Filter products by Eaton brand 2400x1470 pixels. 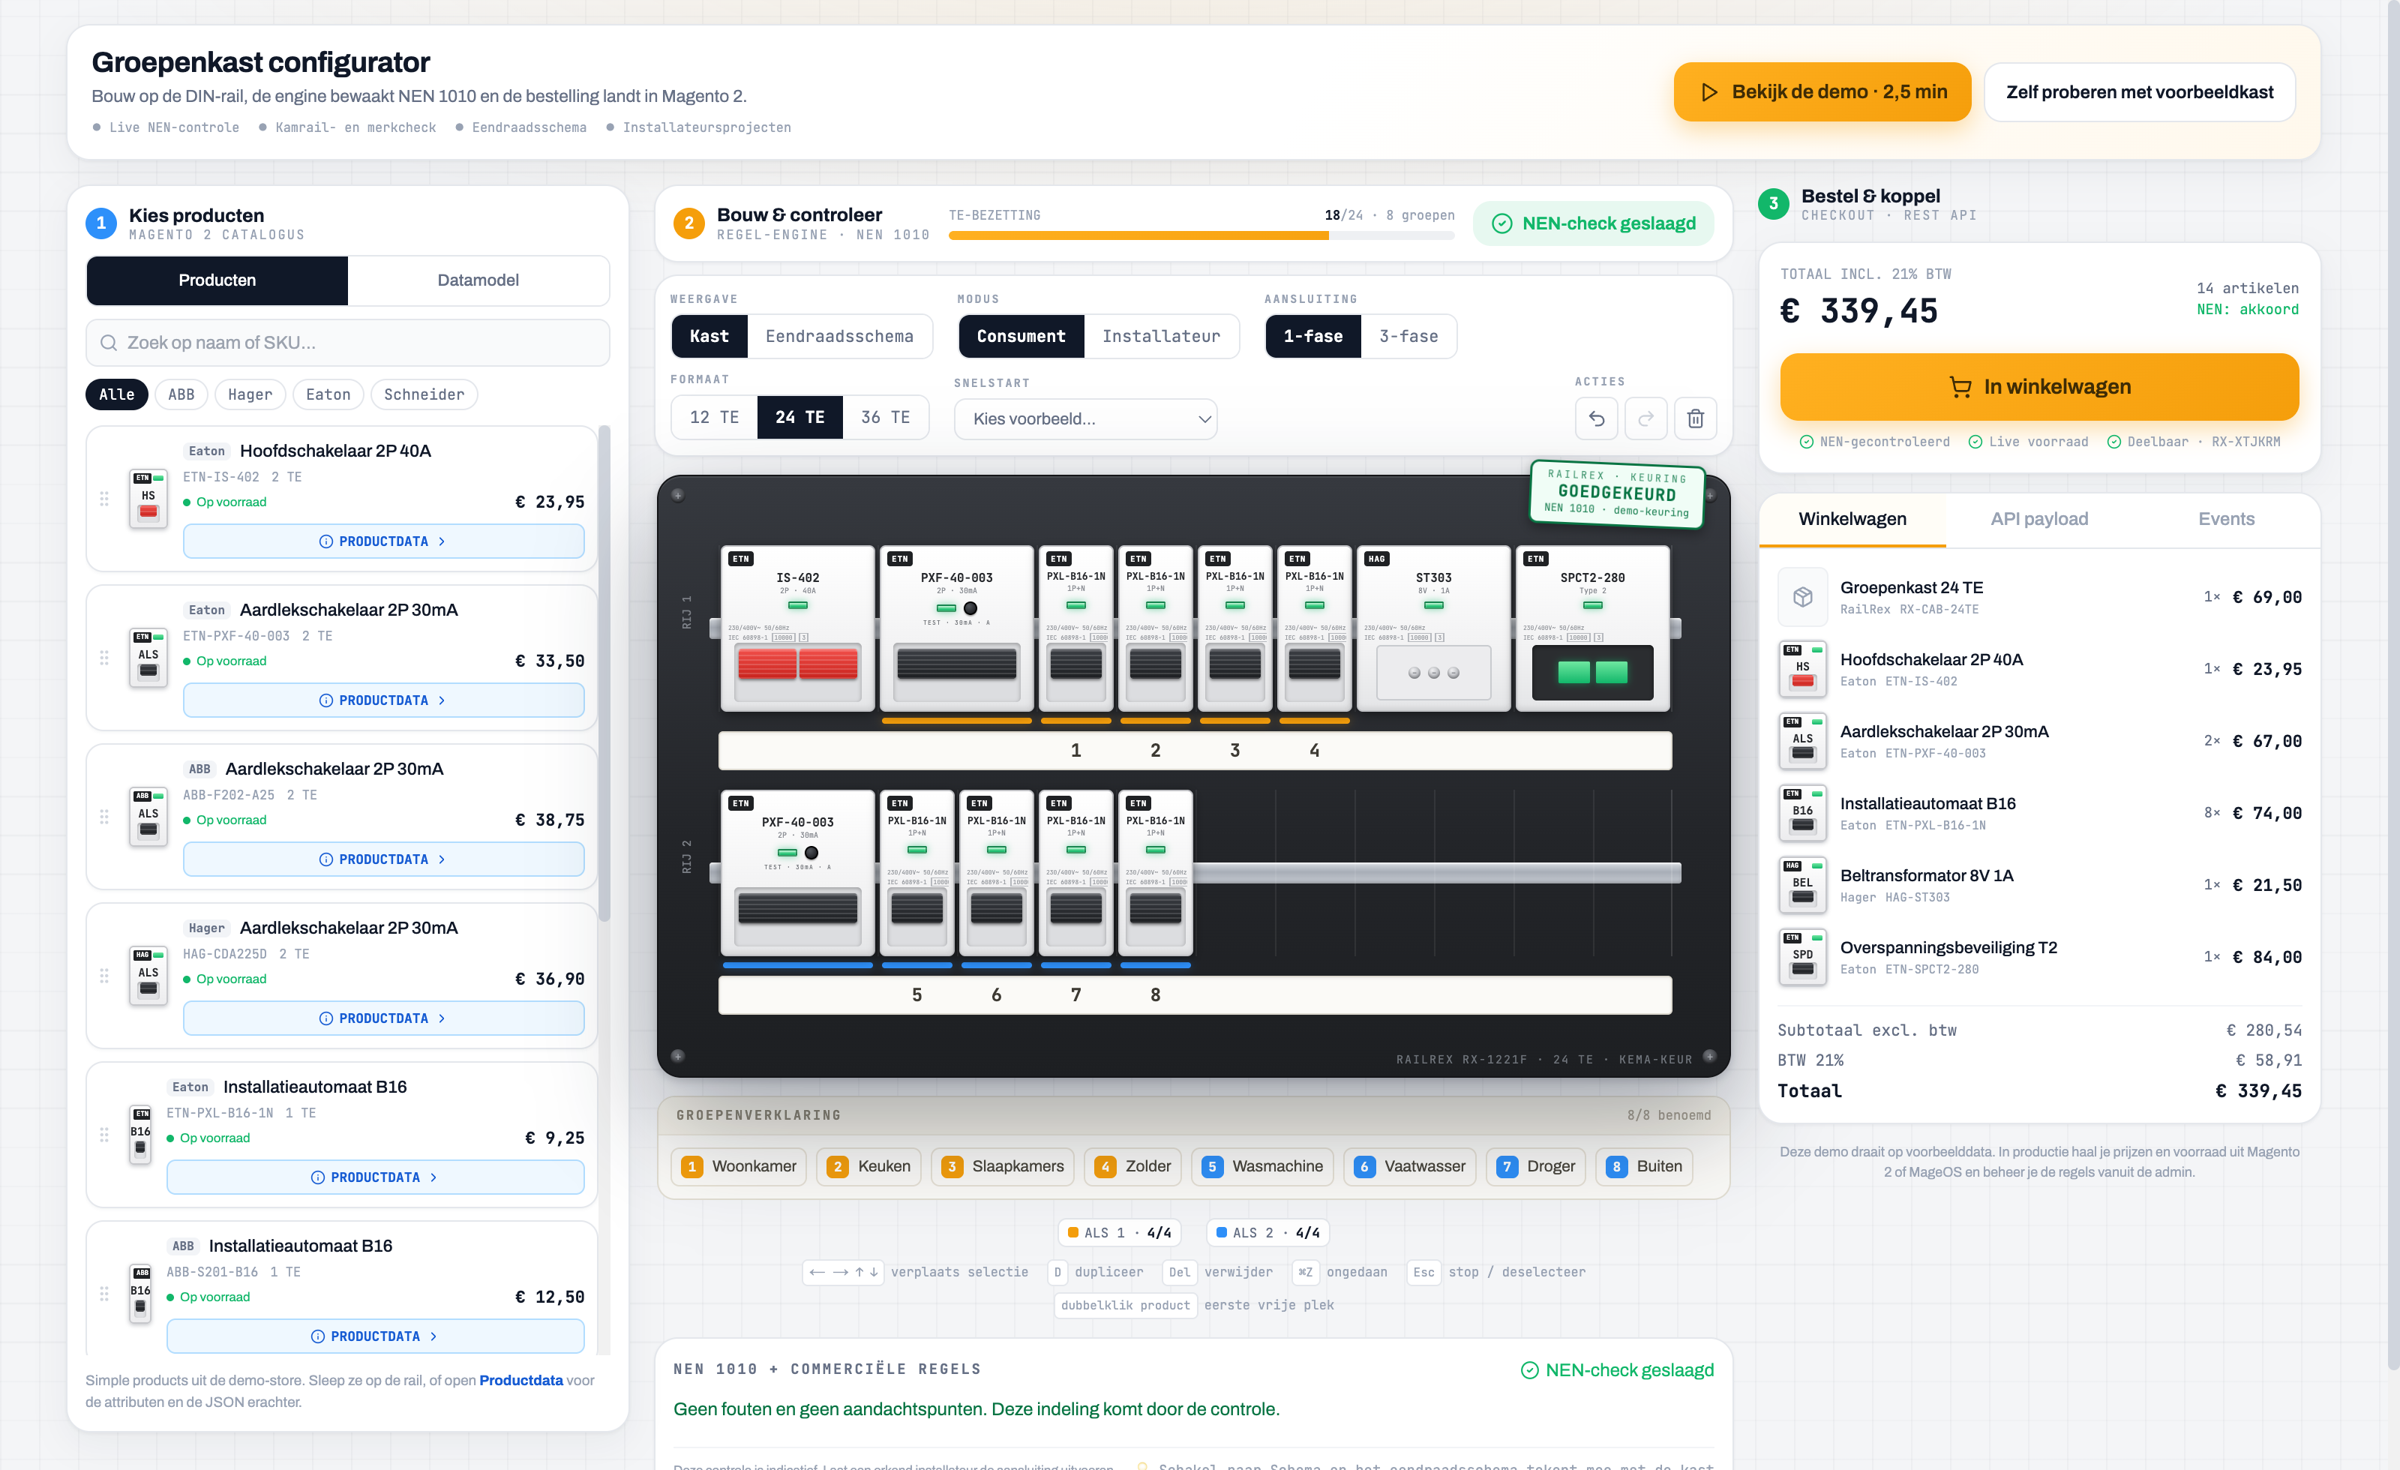click(x=328, y=394)
